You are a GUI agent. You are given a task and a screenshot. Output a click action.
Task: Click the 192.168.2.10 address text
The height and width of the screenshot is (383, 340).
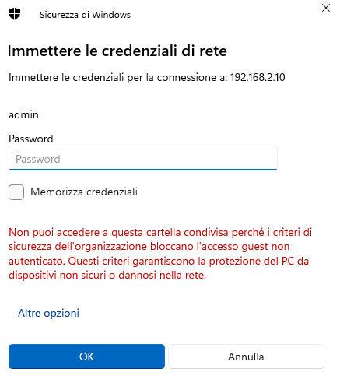pyautogui.click(x=258, y=77)
